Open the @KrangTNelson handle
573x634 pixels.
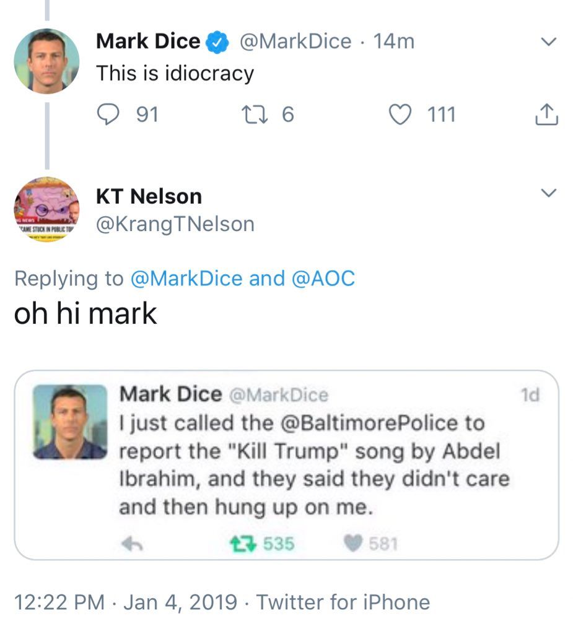click(x=175, y=224)
